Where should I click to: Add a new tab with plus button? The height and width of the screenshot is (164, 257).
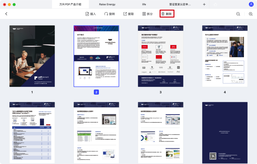click(x=204, y=5)
